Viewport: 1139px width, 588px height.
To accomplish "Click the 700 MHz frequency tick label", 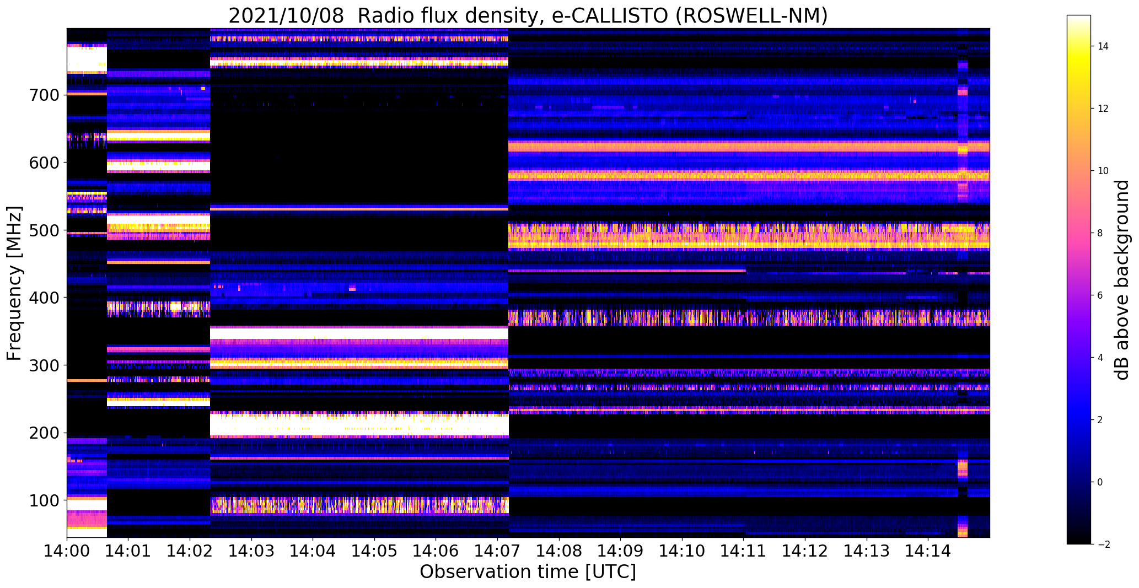I will pyautogui.click(x=43, y=95).
